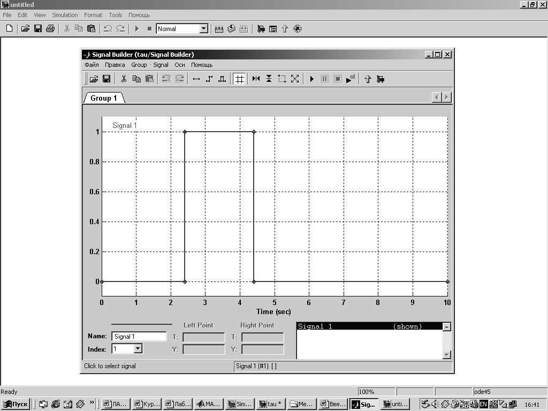This screenshot has height=411, width=548.
Task: Open Оси menu
Action: [180, 65]
